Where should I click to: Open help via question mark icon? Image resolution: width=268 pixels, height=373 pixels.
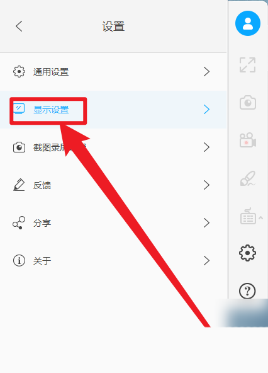[x=247, y=290]
